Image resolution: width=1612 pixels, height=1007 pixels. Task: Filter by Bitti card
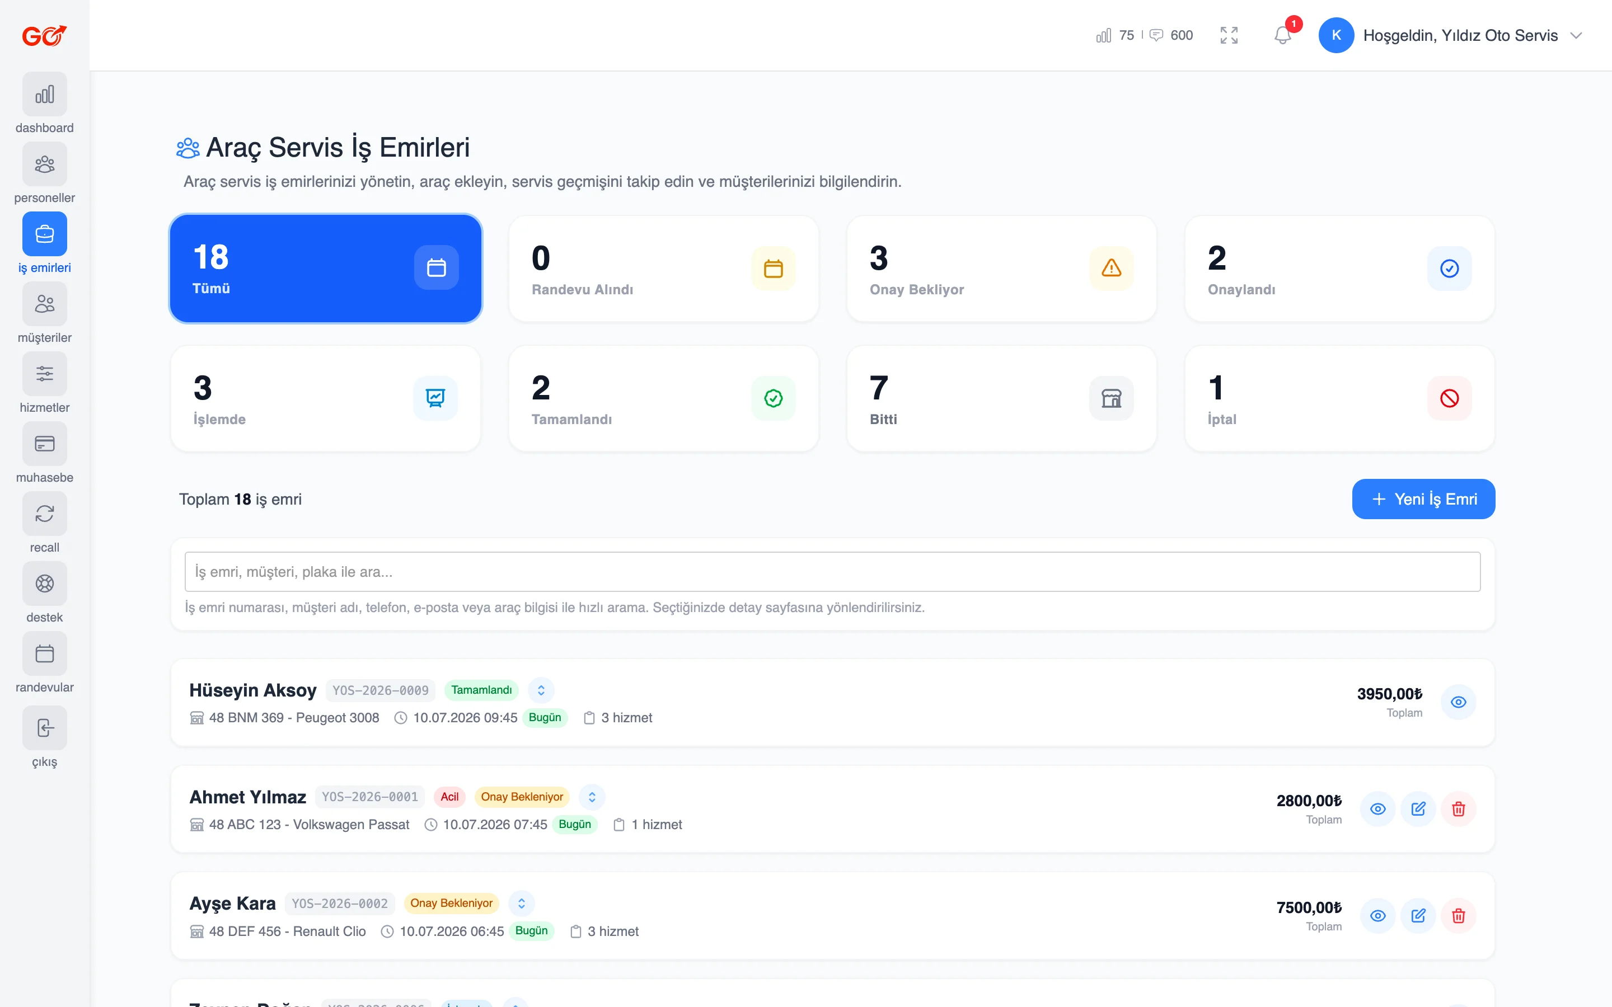pyautogui.click(x=1001, y=398)
